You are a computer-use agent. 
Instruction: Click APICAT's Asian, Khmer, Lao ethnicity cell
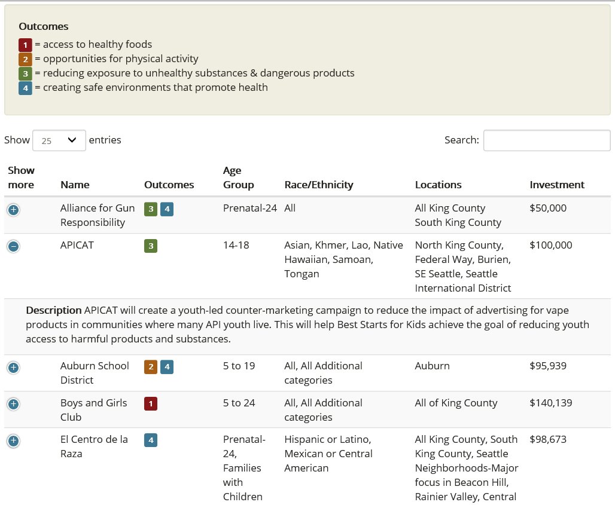[x=343, y=259]
